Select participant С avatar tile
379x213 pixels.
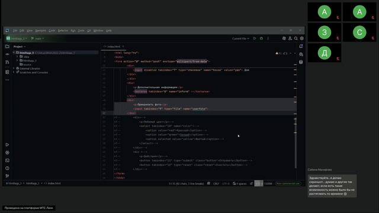tap(359, 32)
